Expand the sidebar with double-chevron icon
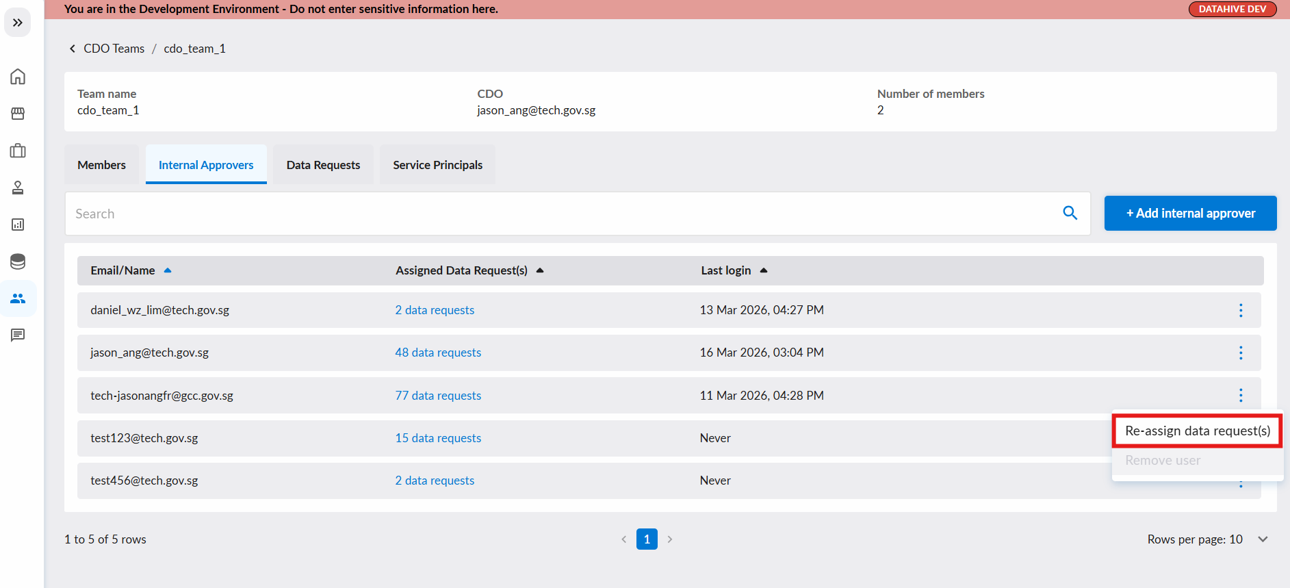Viewport: 1290px width, 588px height. pyautogui.click(x=18, y=23)
